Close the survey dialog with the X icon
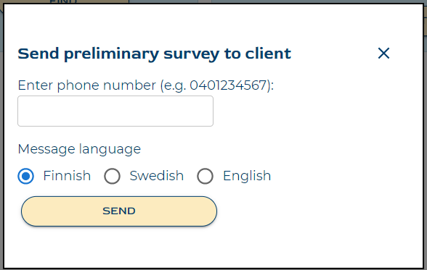The width and height of the screenshot is (427, 270). (383, 53)
